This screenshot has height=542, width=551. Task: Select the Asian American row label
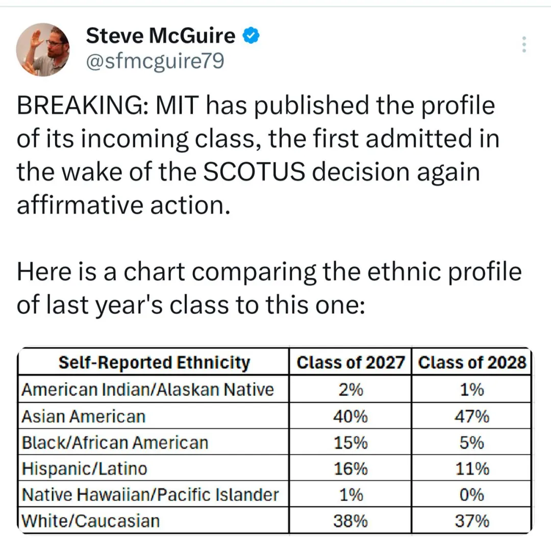pyautogui.click(x=84, y=416)
